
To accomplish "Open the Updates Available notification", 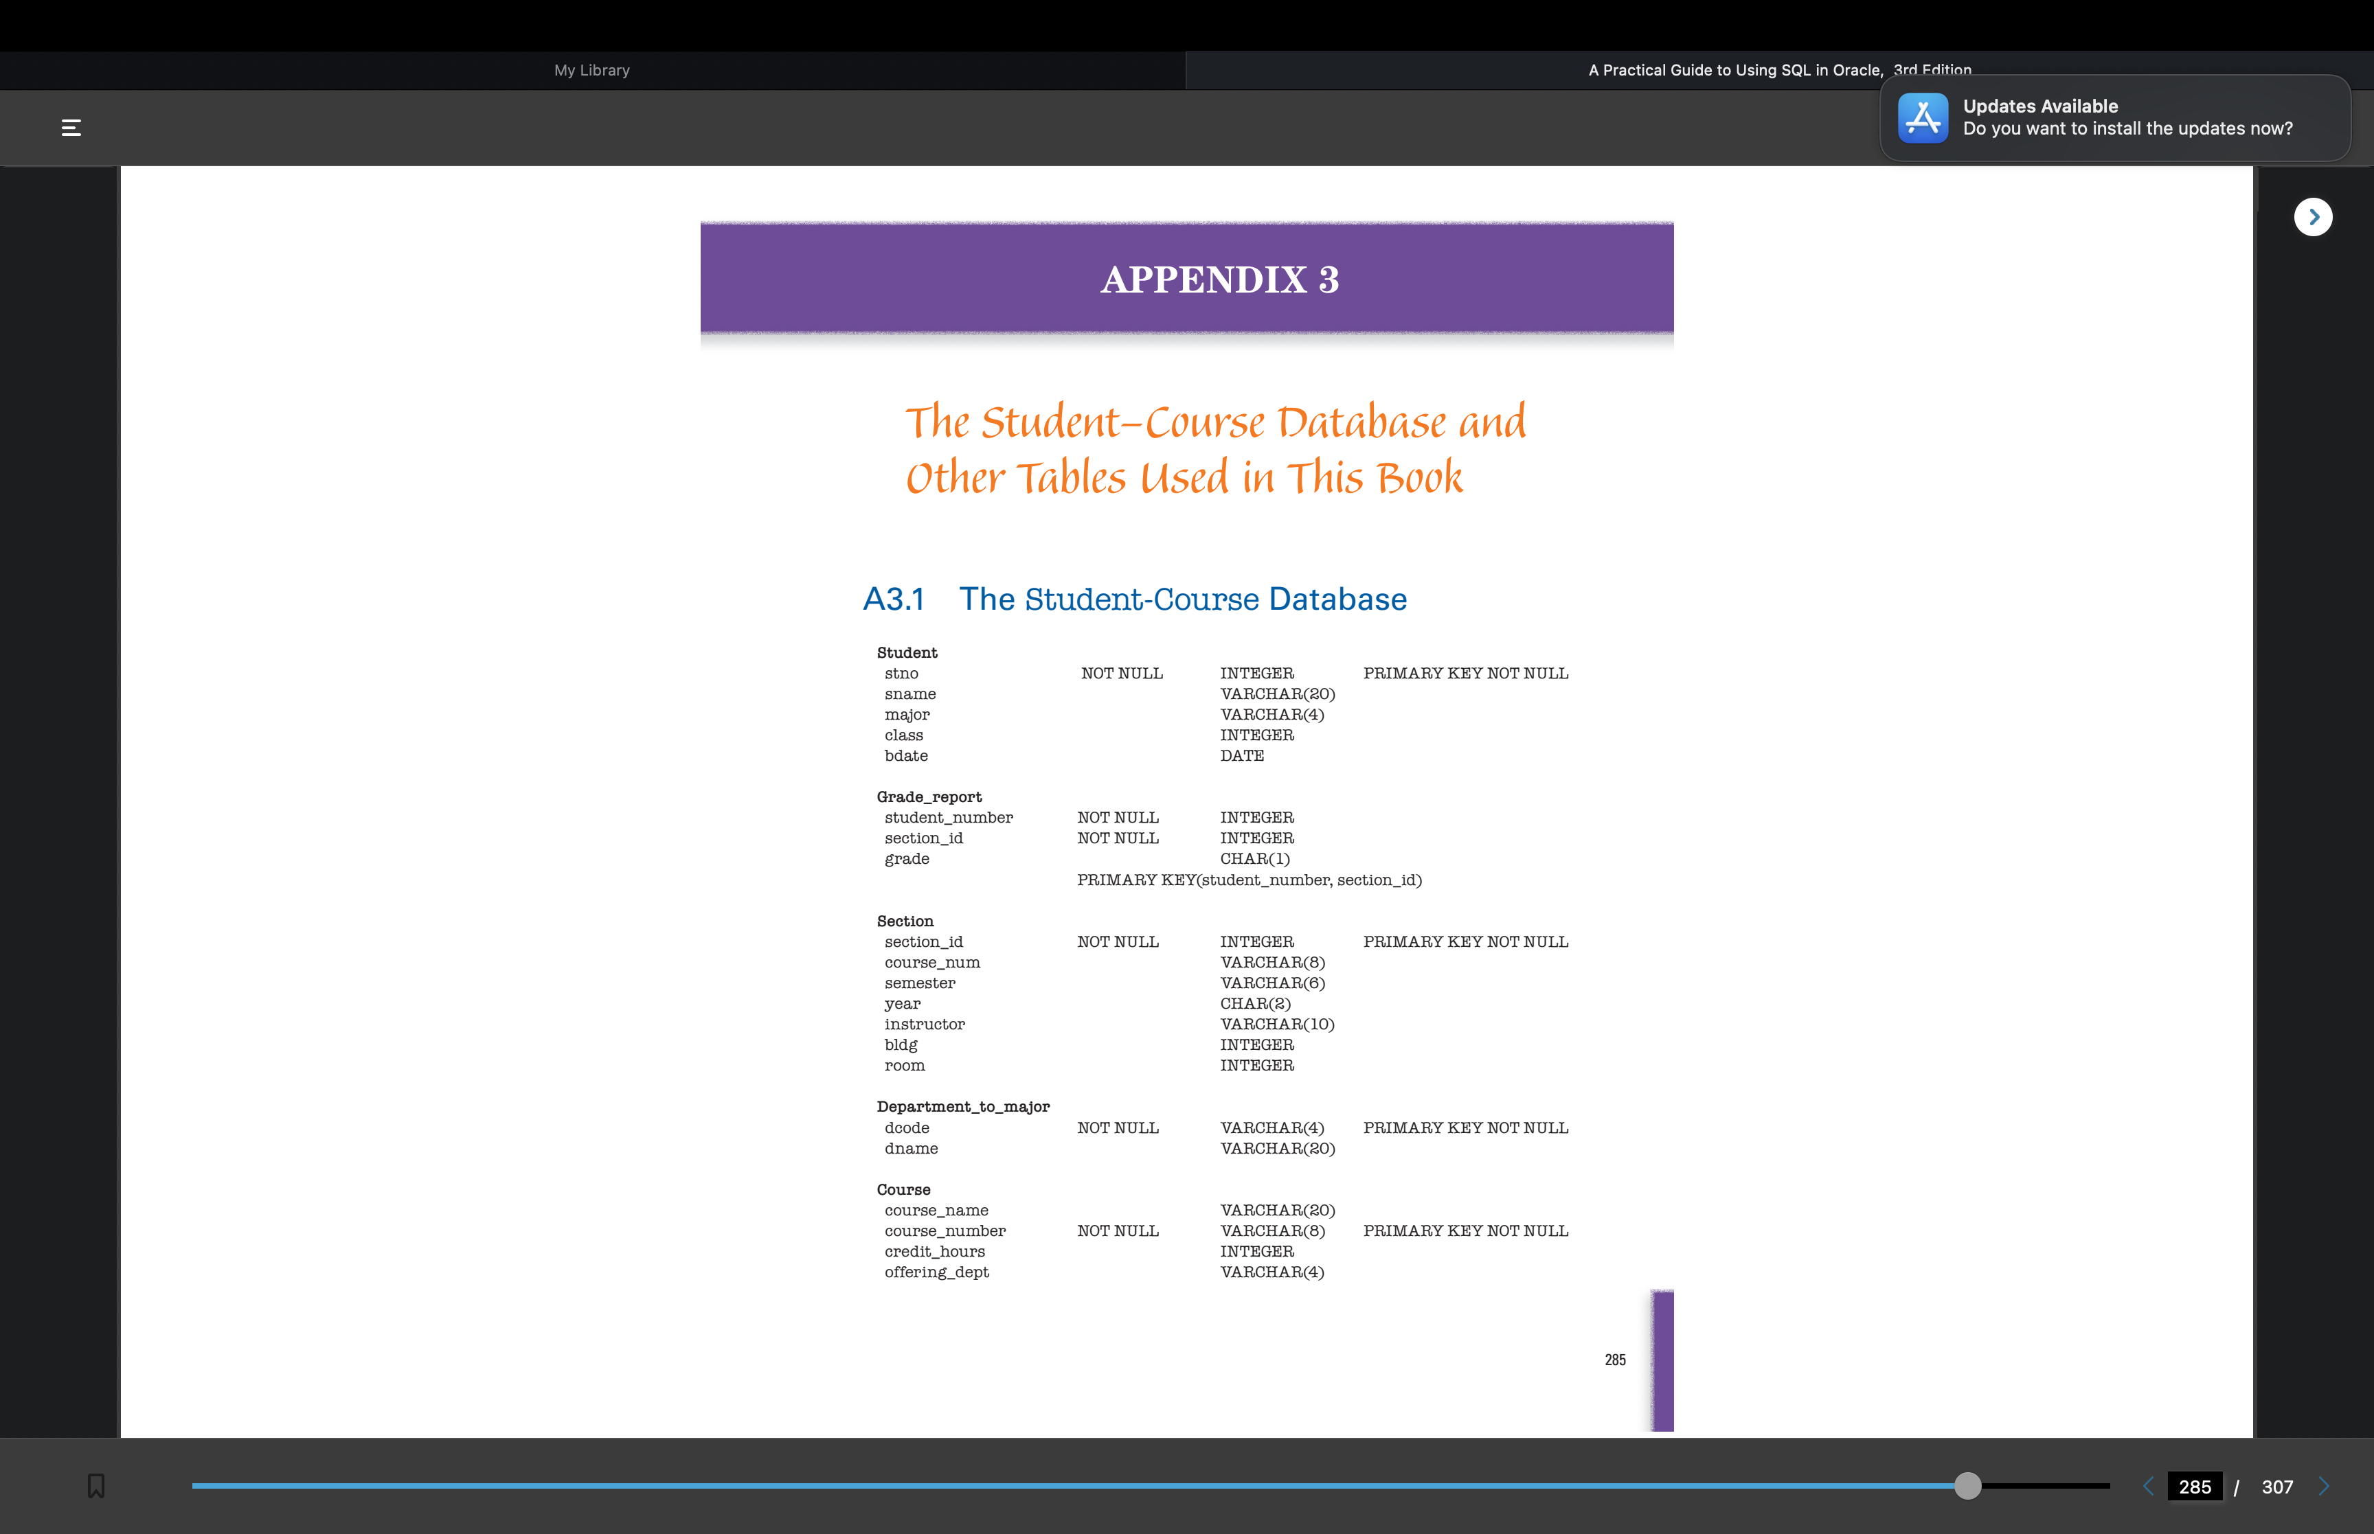I will coord(2039,106).
